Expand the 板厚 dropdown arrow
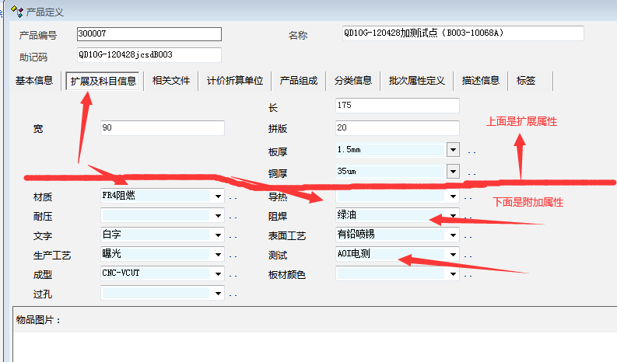This screenshot has height=362, width=617. pos(453,149)
